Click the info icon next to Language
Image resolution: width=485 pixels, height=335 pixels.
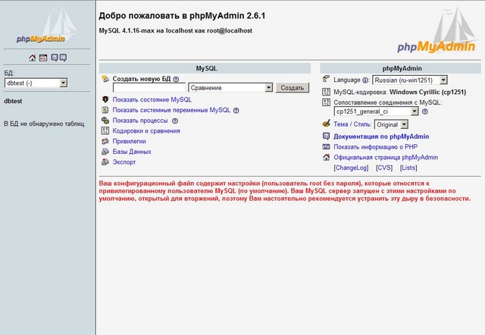[365, 80]
